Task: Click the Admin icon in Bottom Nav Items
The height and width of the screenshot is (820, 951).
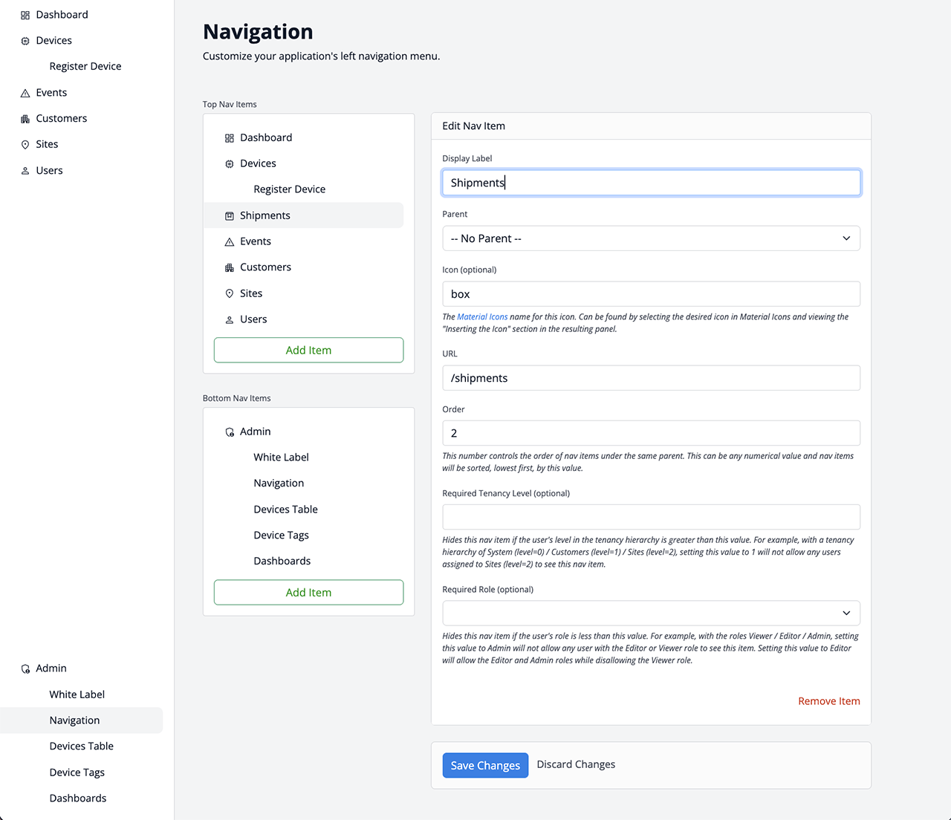Action: (x=230, y=432)
